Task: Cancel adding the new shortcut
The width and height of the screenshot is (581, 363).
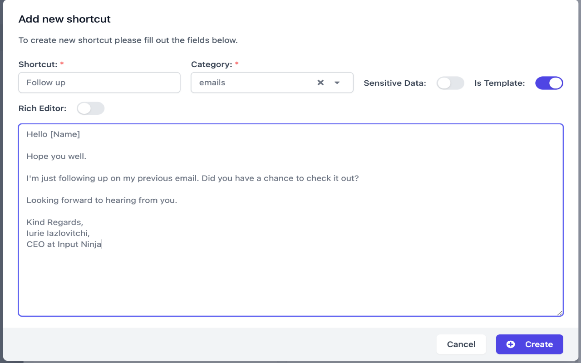Action: [x=461, y=344]
